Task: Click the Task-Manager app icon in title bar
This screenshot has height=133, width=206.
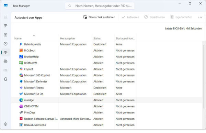Action: pyautogui.click(x=5, y=5)
